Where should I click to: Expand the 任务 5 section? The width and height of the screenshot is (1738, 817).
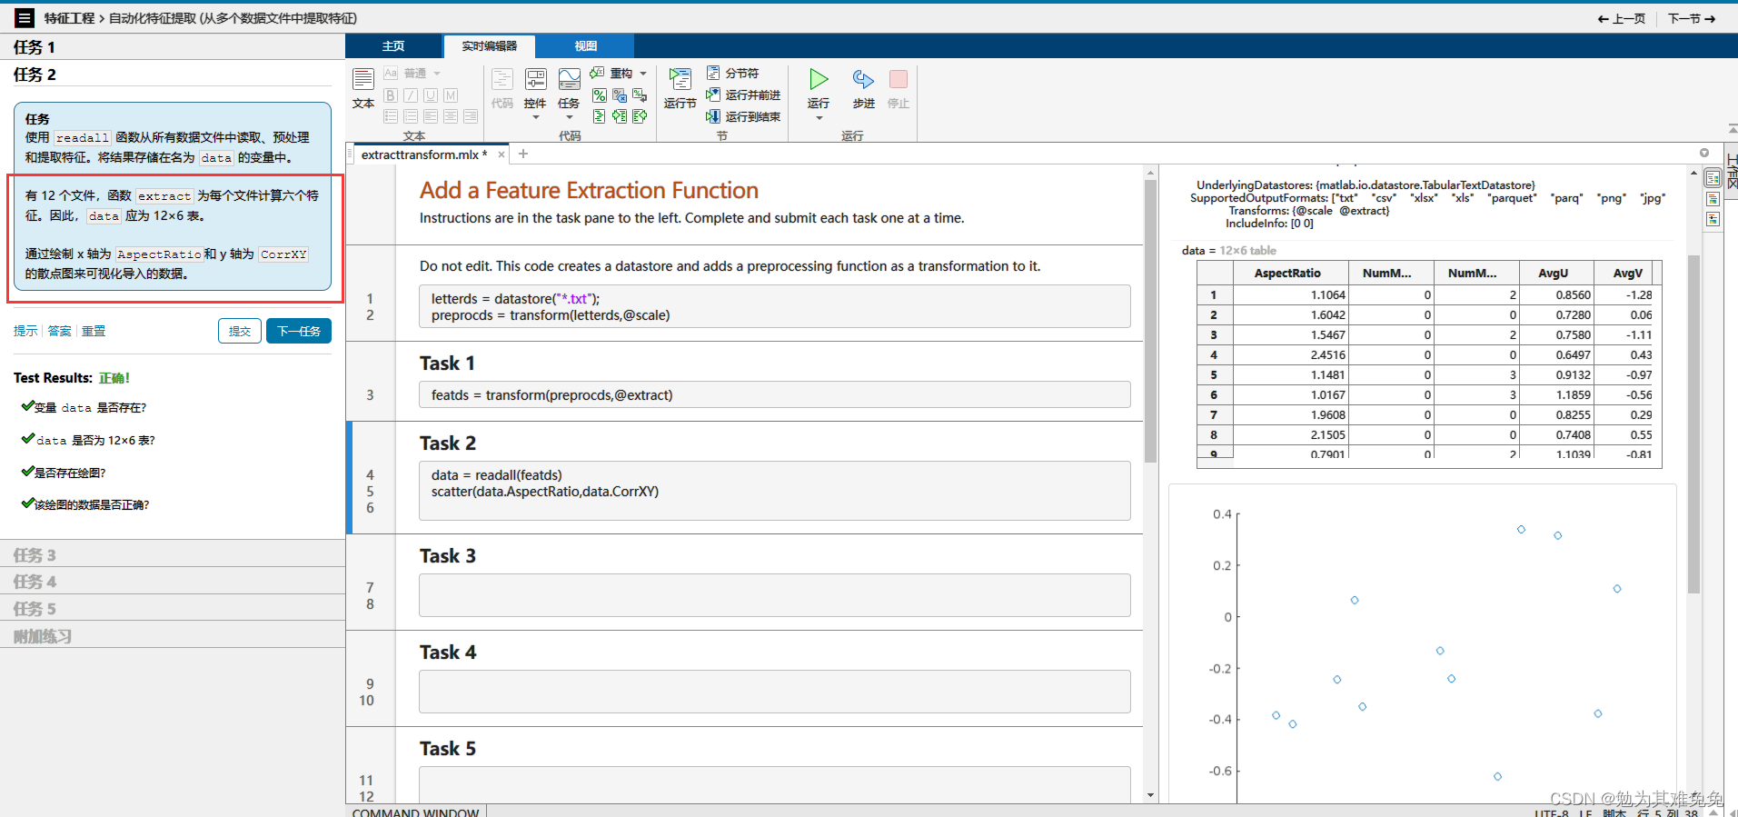pos(173,609)
